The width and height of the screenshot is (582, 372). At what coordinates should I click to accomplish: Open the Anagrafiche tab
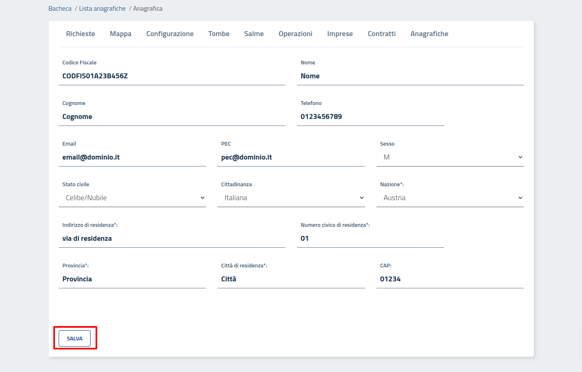pos(429,34)
